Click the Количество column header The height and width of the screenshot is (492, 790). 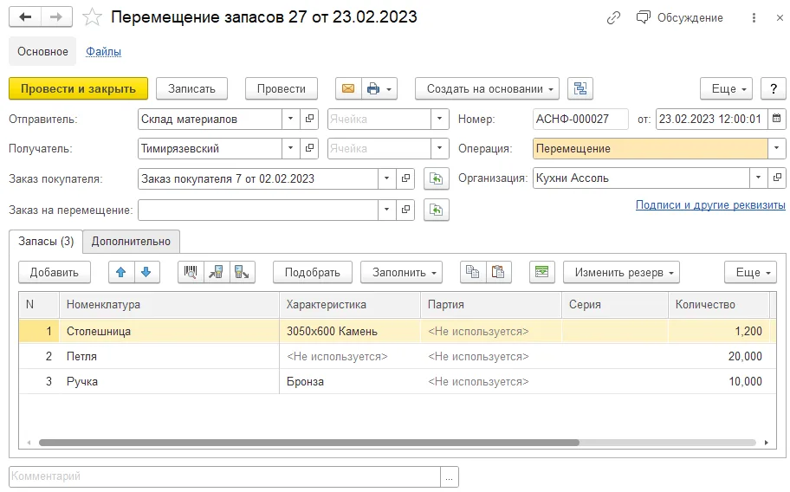point(719,305)
